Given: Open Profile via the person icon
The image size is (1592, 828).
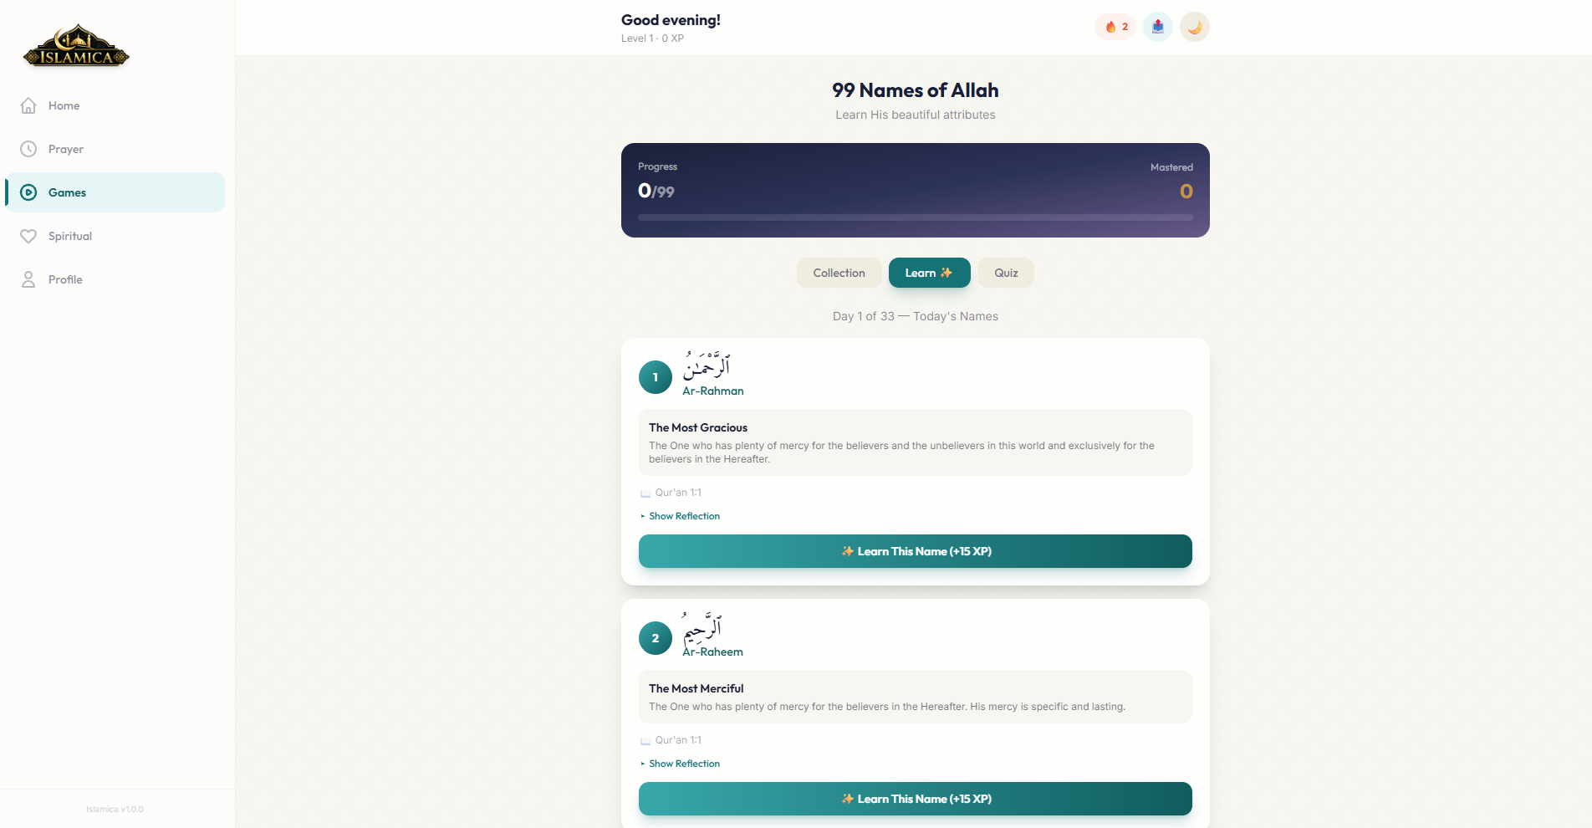Looking at the screenshot, I should point(28,279).
